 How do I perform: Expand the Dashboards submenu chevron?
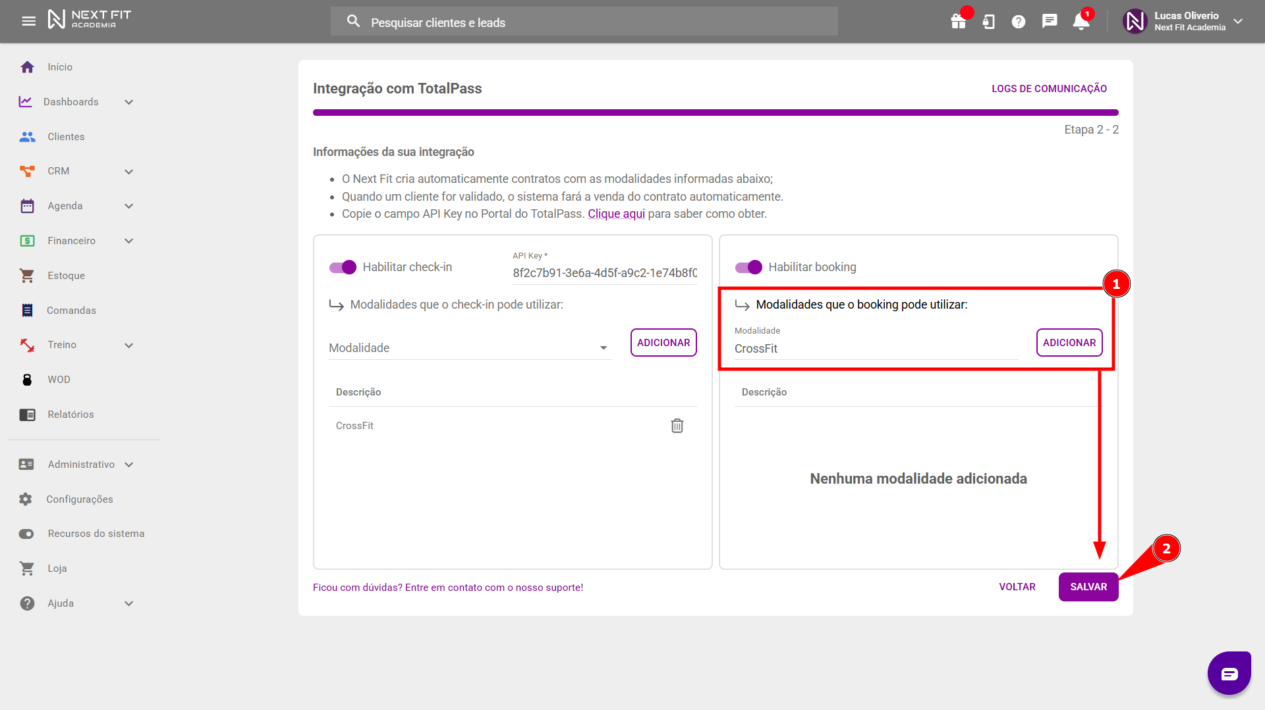click(129, 102)
